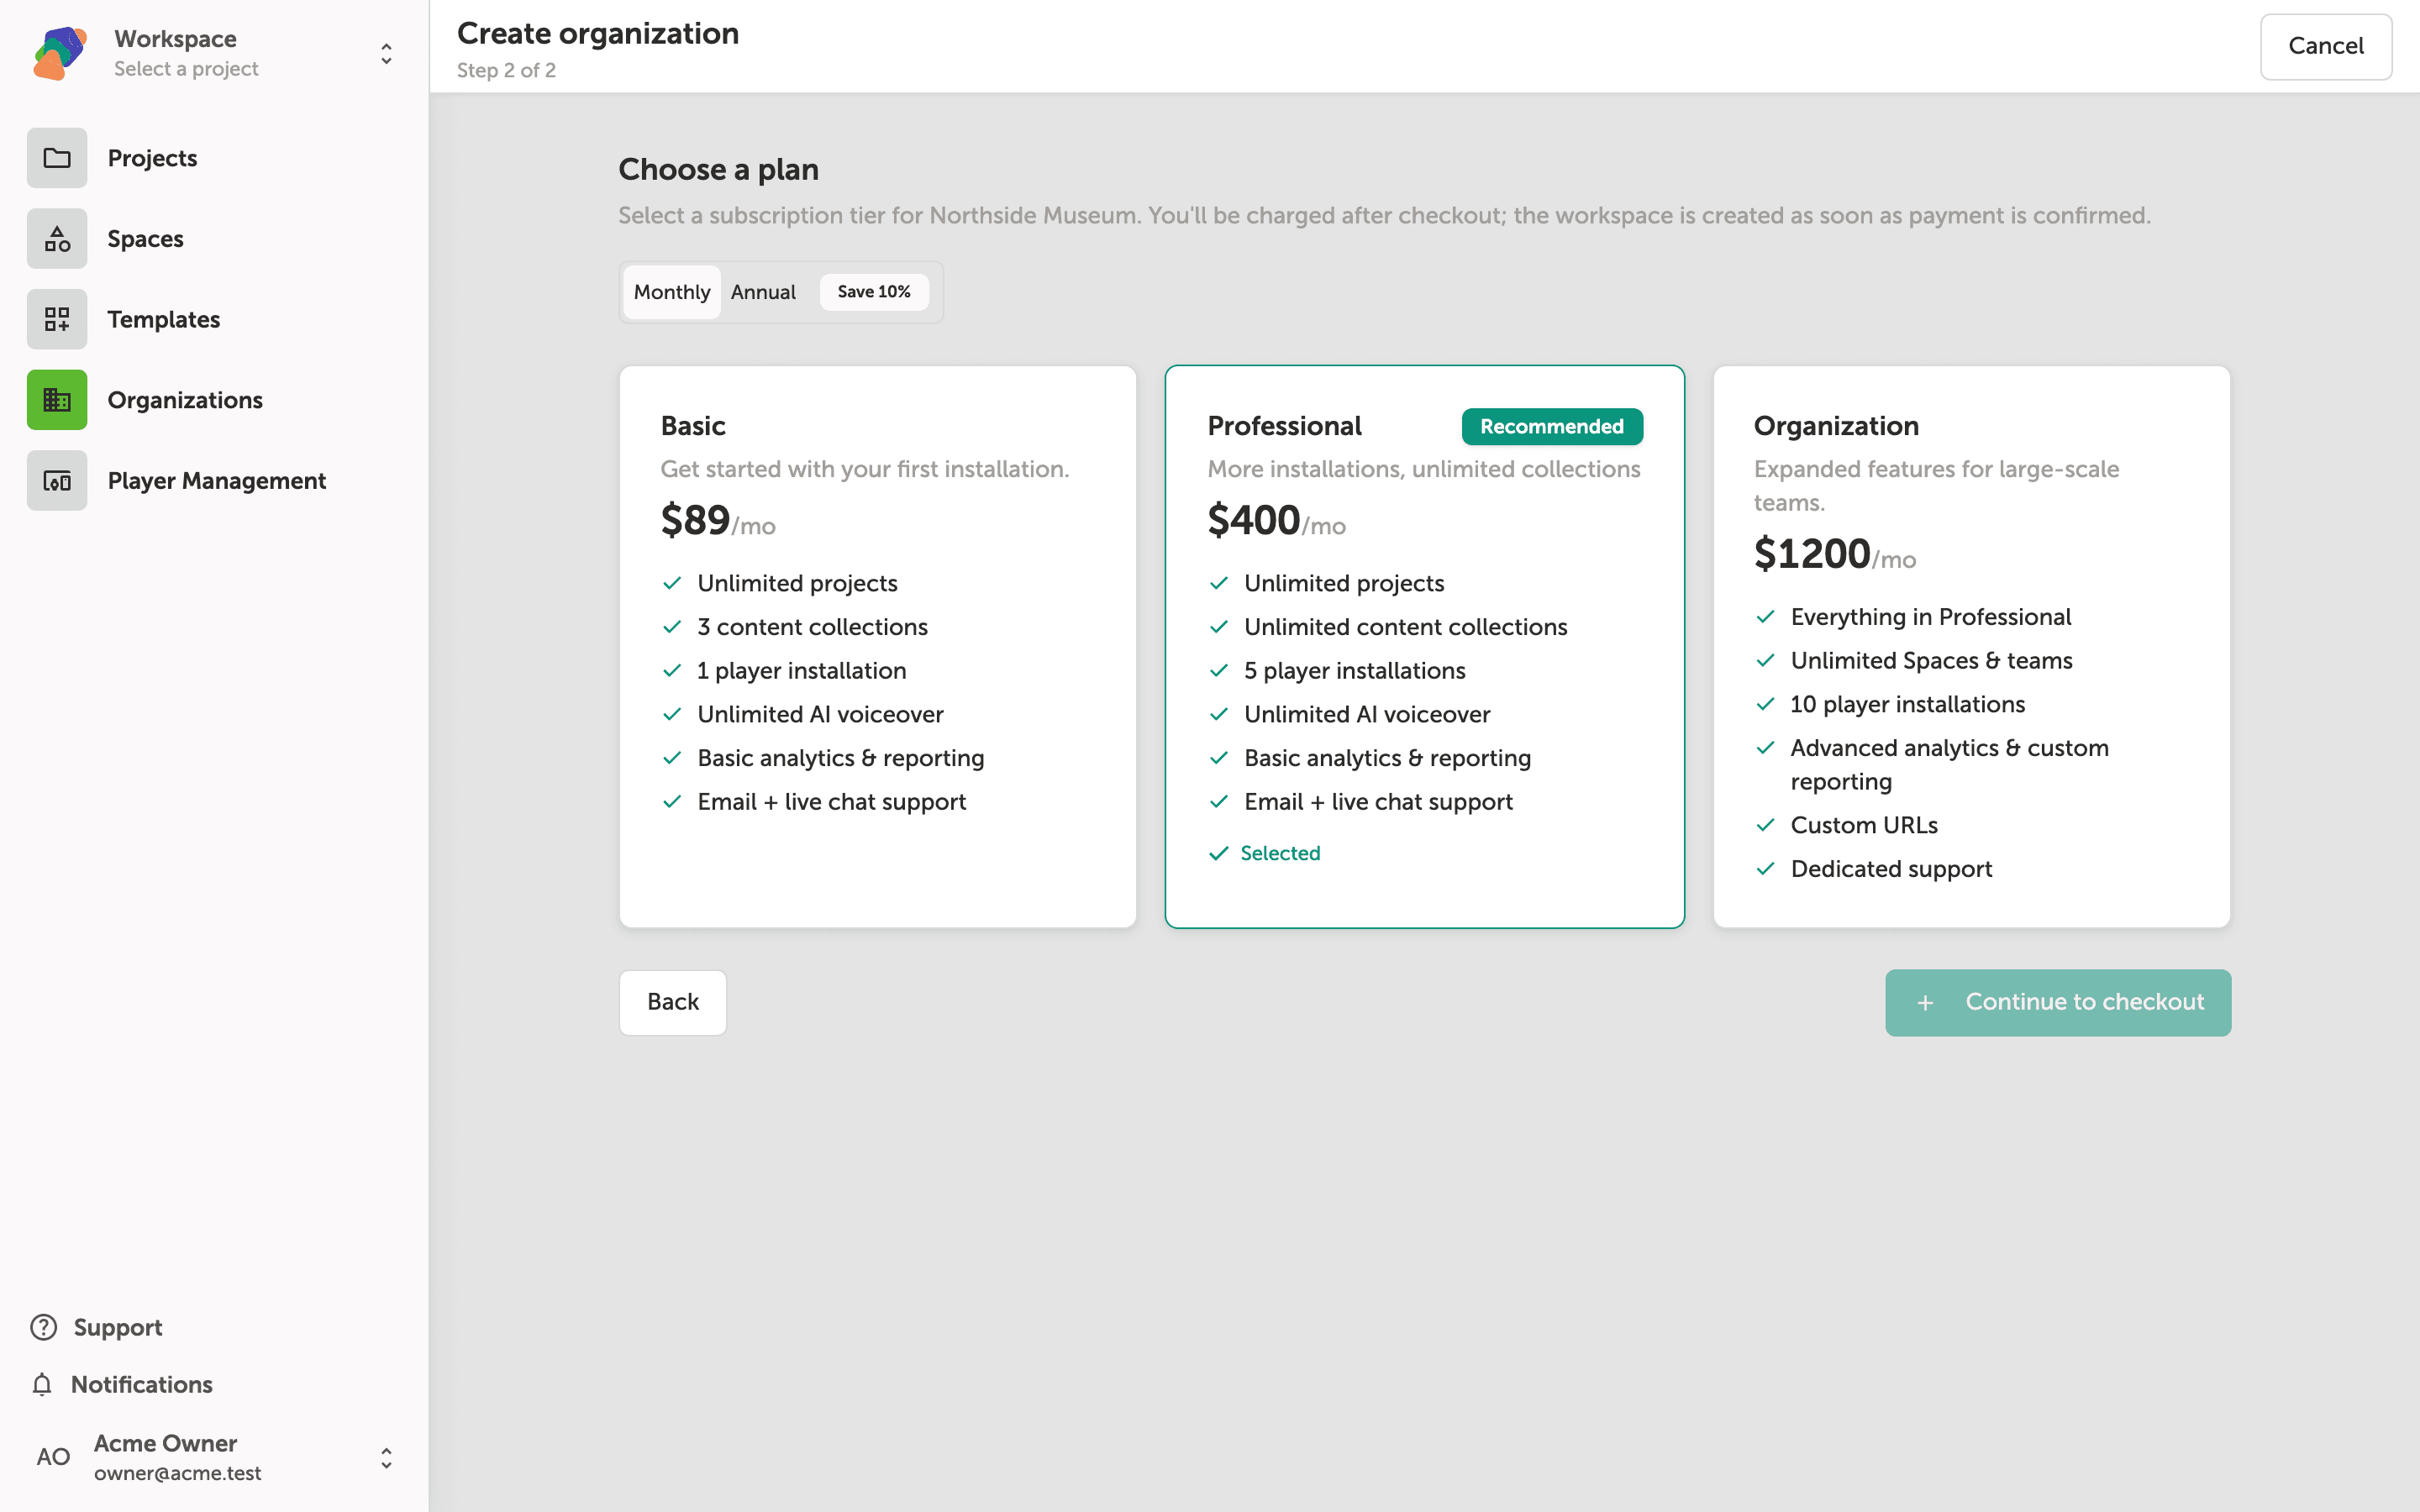The image size is (2420, 1512).
Task: Click the $89/mo price
Action: (718, 521)
